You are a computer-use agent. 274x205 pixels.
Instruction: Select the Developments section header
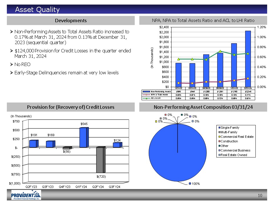[x=71, y=20]
